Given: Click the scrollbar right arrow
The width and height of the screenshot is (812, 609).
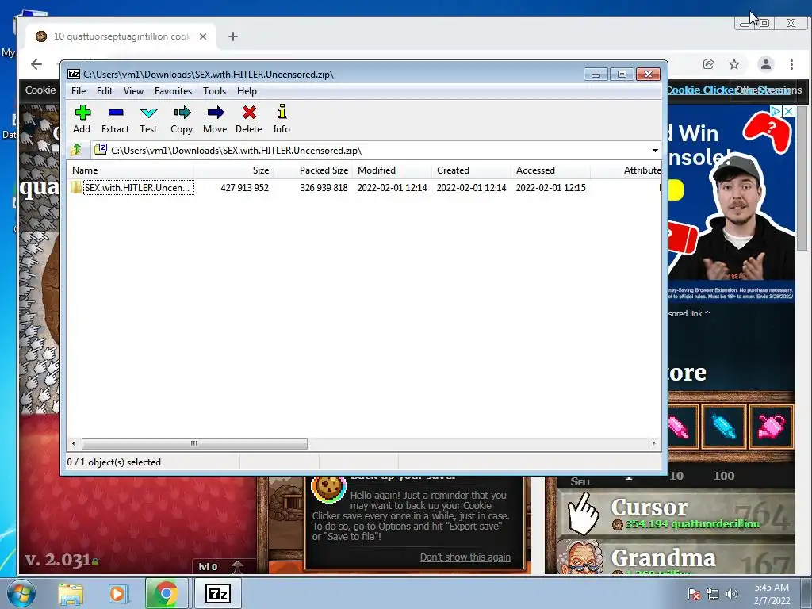Looking at the screenshot, I should [653, 444].
